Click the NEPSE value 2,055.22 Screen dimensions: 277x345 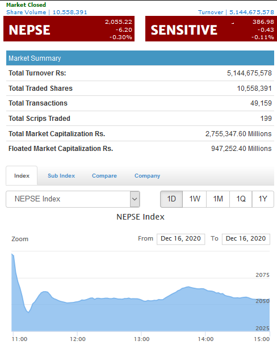click(119, 22)
